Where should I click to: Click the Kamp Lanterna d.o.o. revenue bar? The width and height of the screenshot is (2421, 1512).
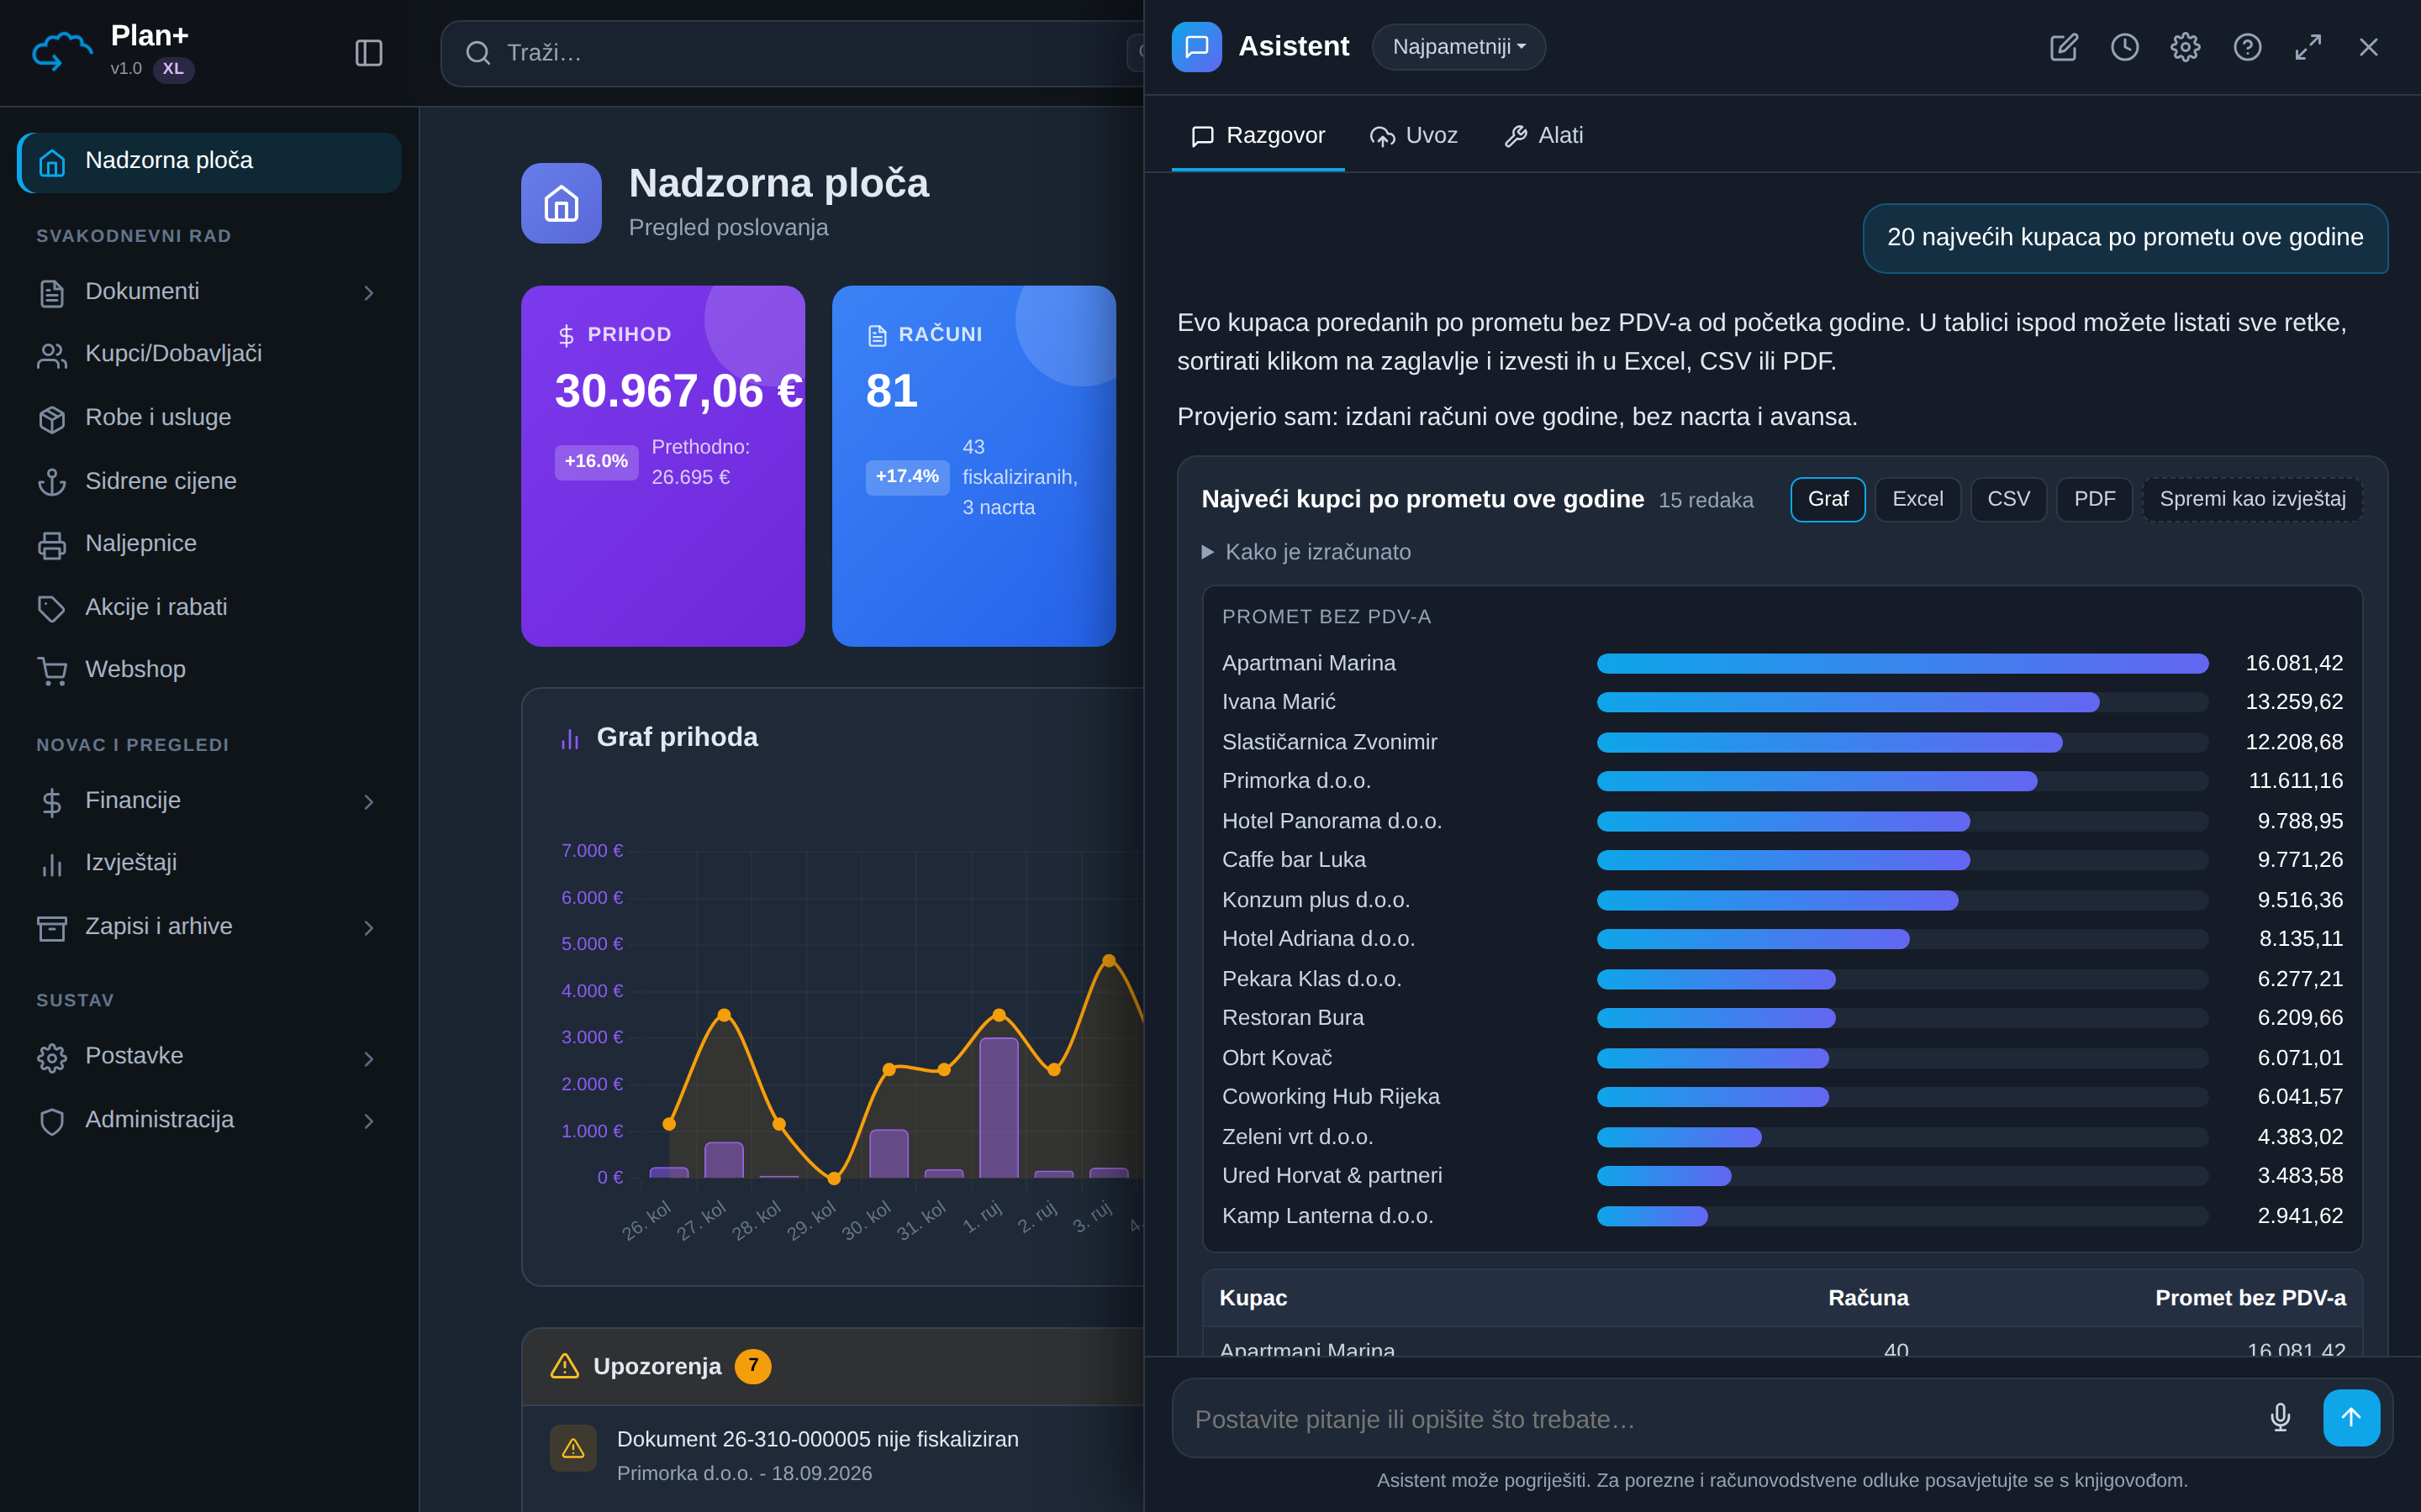(1652, 1216)
